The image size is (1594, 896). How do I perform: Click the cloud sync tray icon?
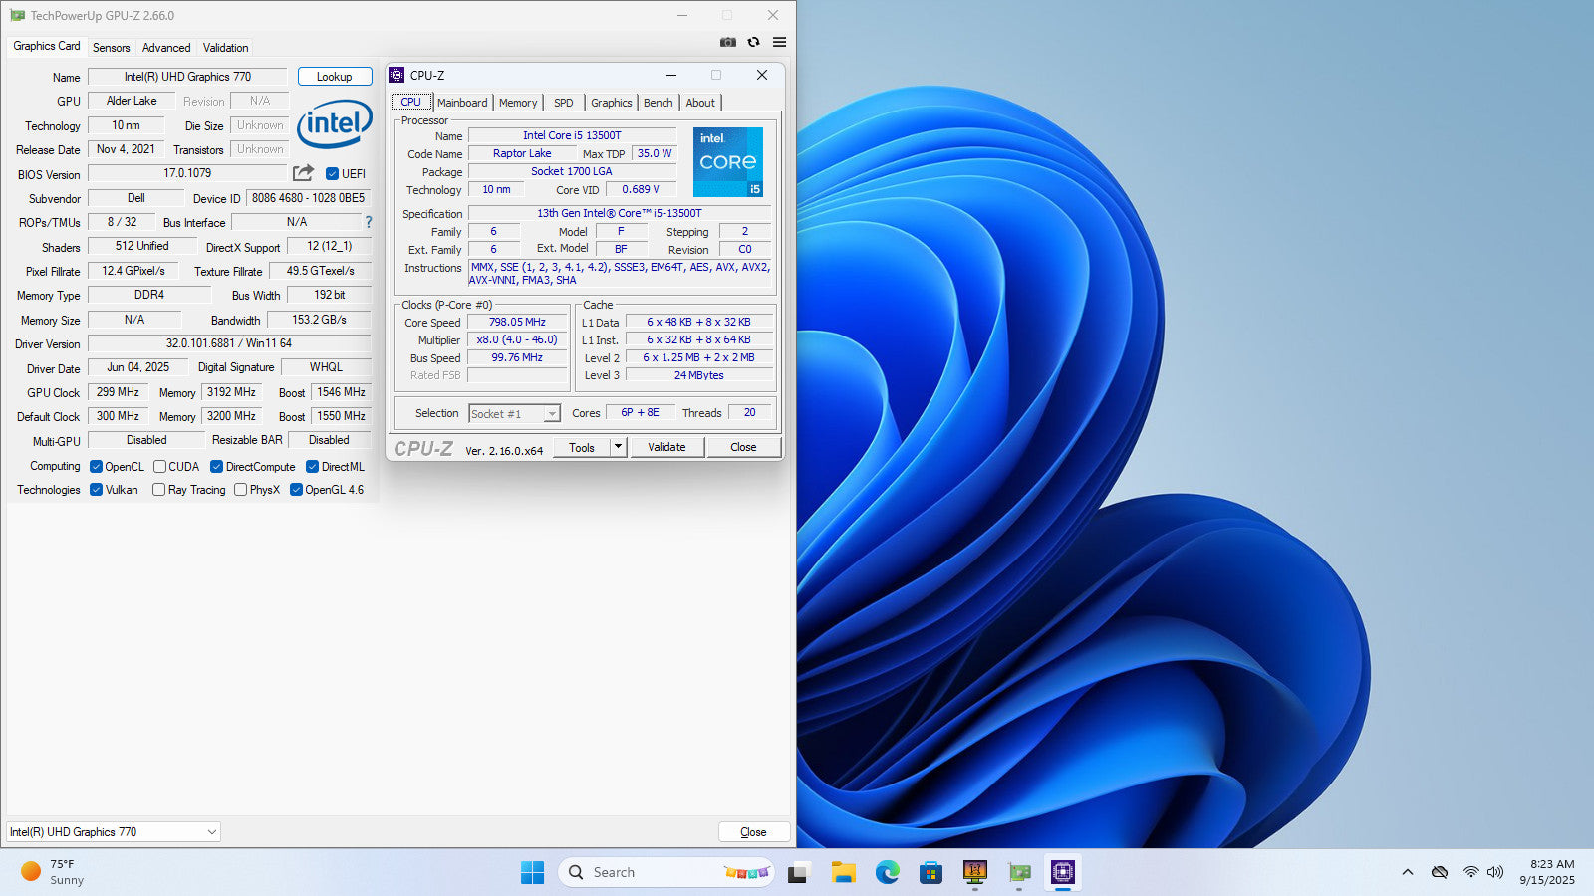[1440, 872]
